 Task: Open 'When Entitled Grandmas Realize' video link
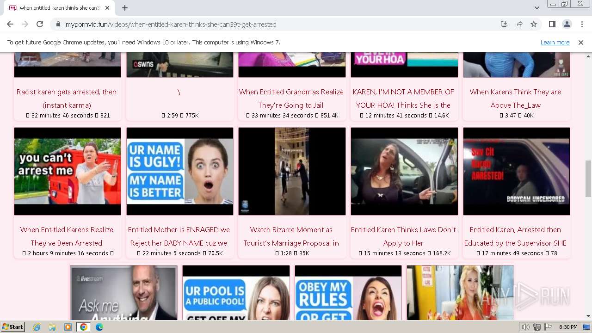pos(291,99)
